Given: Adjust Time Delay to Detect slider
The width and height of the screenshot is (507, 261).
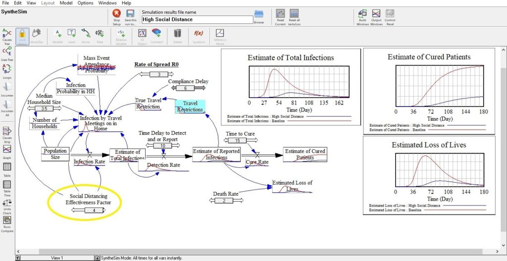Looking at the screenshot, I should (162, 146).
